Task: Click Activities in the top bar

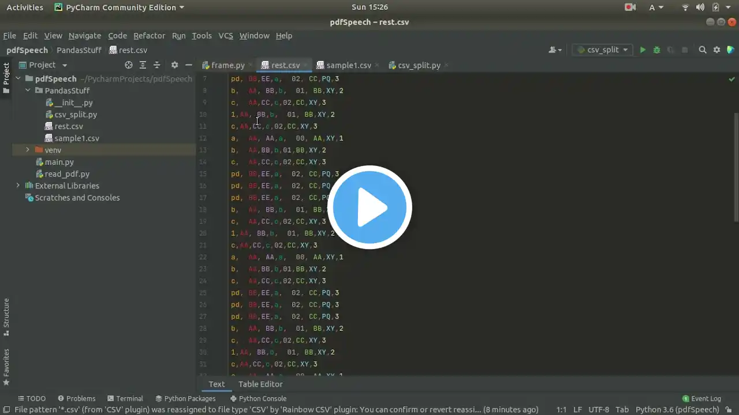Action: click(x=25, y=7)
